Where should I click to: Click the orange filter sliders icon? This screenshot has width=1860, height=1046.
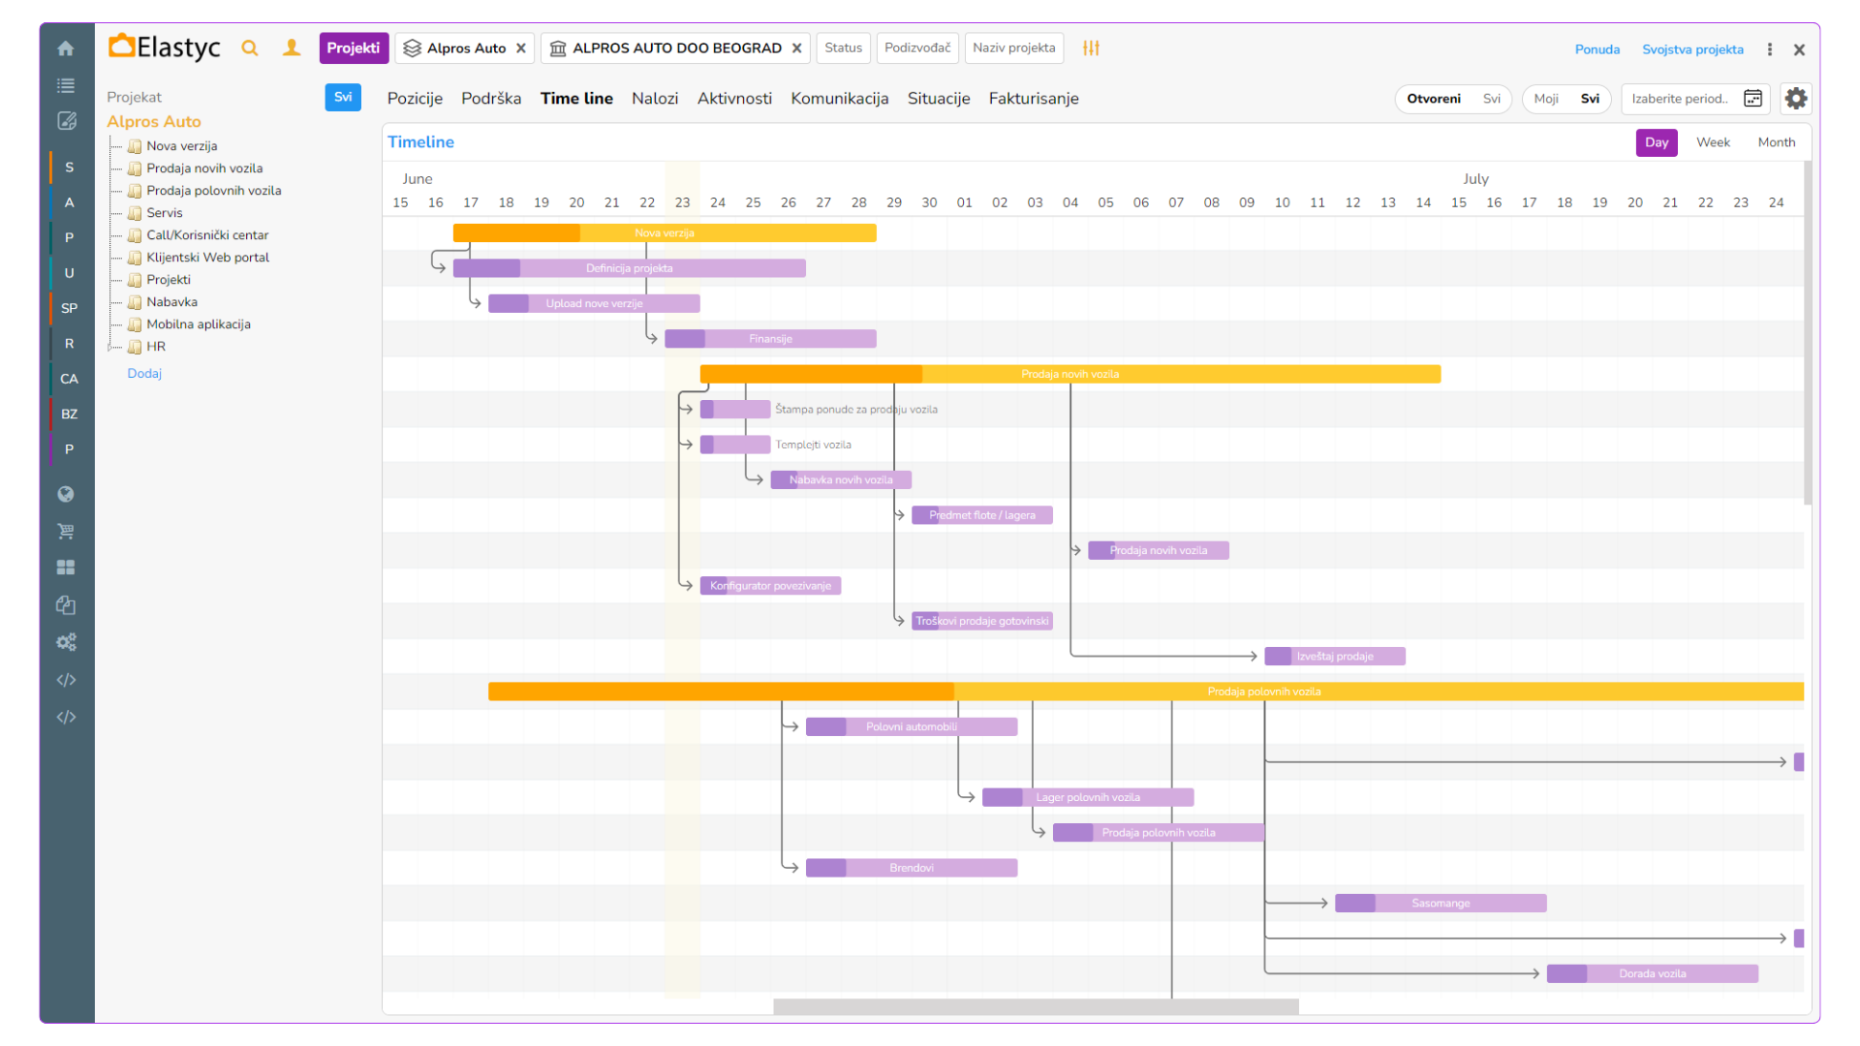point(1091,48)
